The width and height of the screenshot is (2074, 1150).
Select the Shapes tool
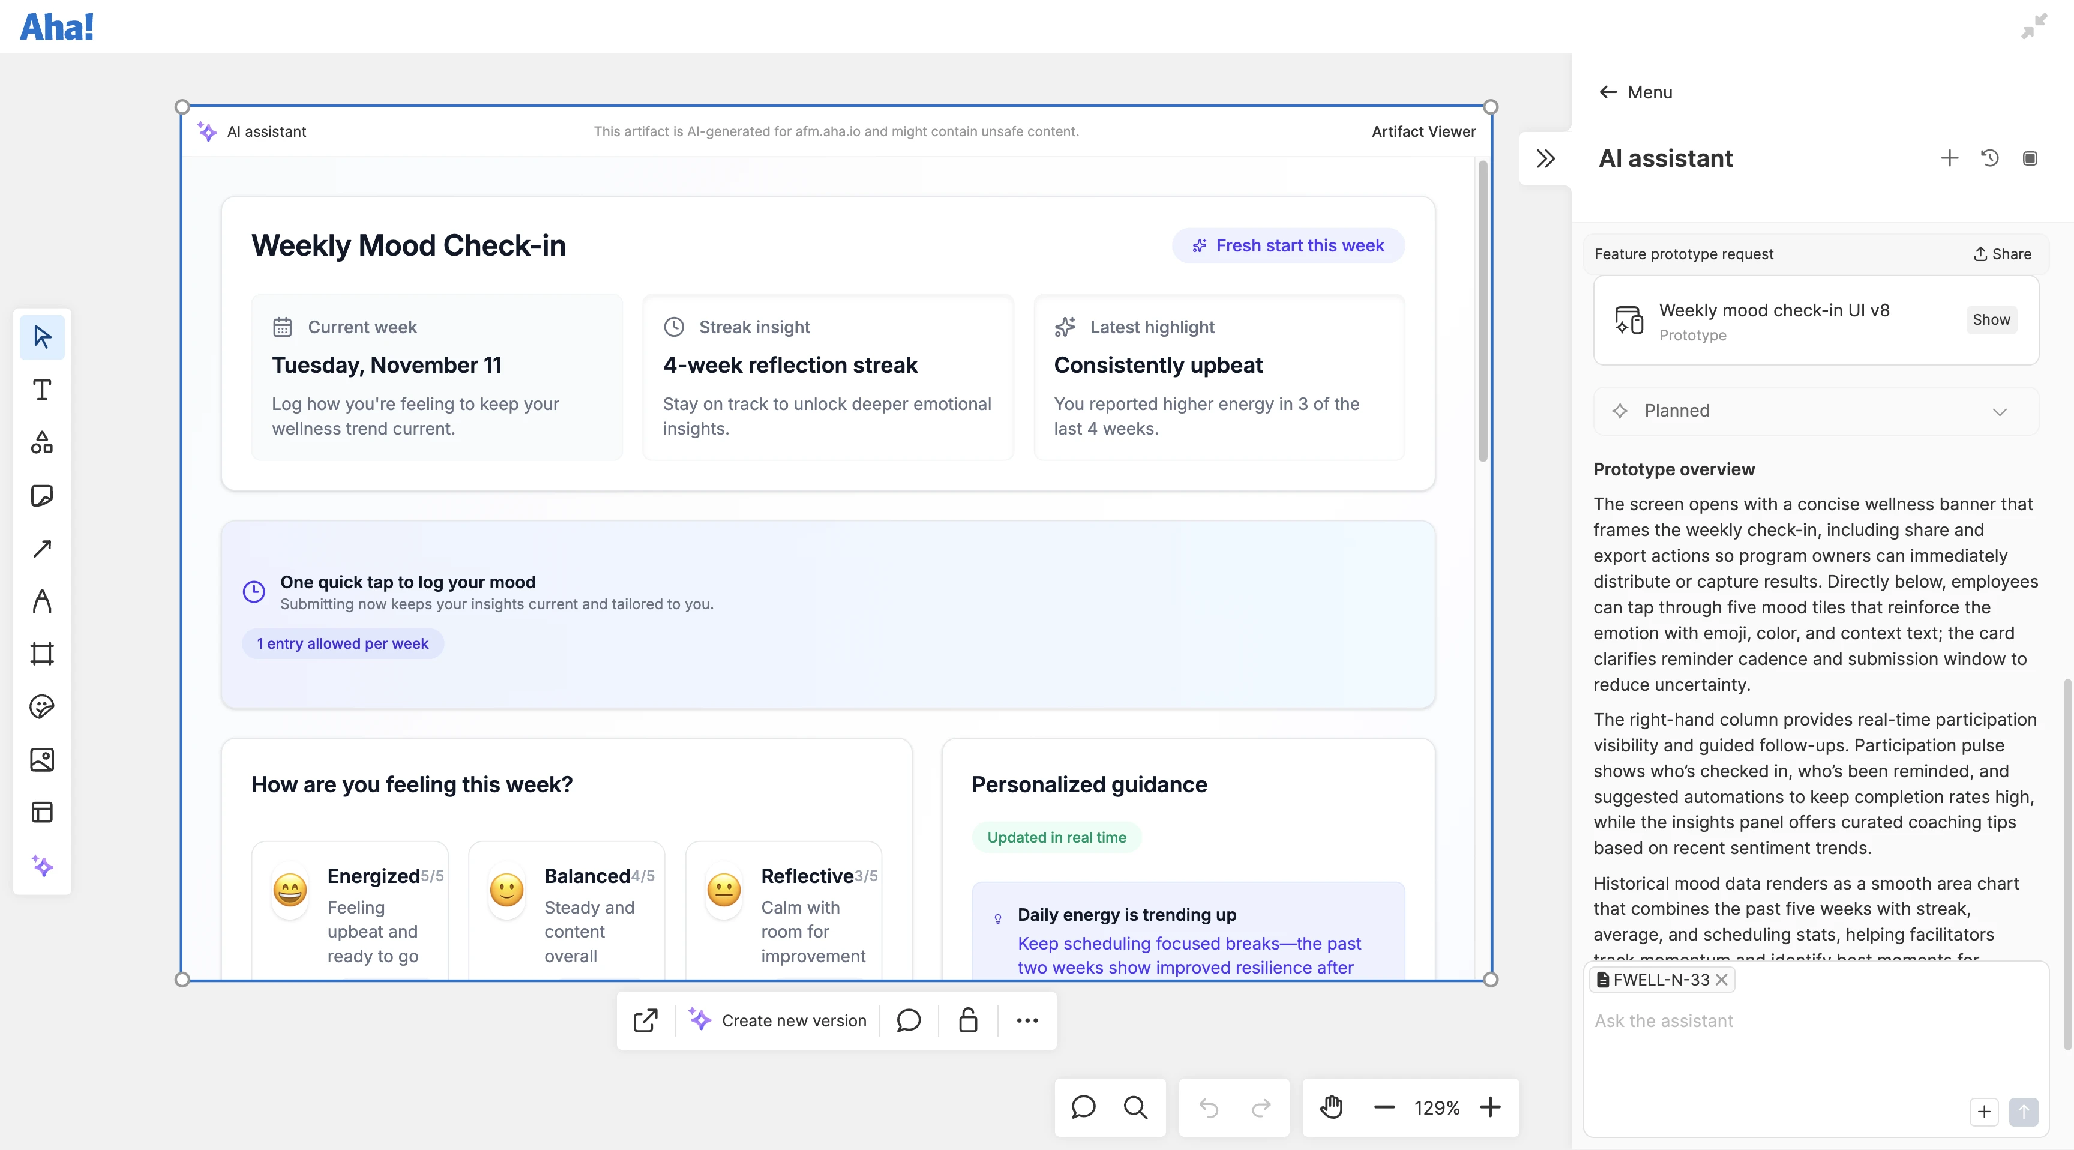[42, 442]
